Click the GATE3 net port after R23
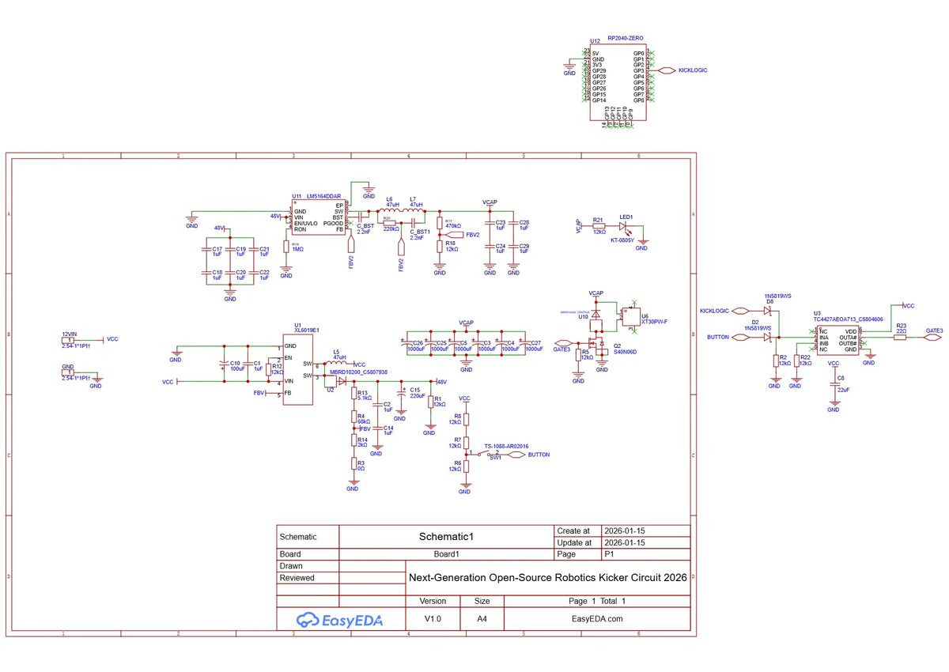This screenshot has height=672, width=949. tap(933, 338)
